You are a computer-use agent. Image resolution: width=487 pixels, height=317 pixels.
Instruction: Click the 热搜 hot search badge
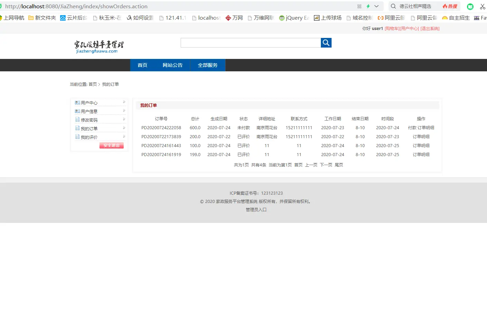(450, 6)
